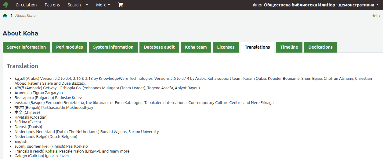Click the euskara (Basque) entry
The image size is (383, 159).
click(144, 102)
